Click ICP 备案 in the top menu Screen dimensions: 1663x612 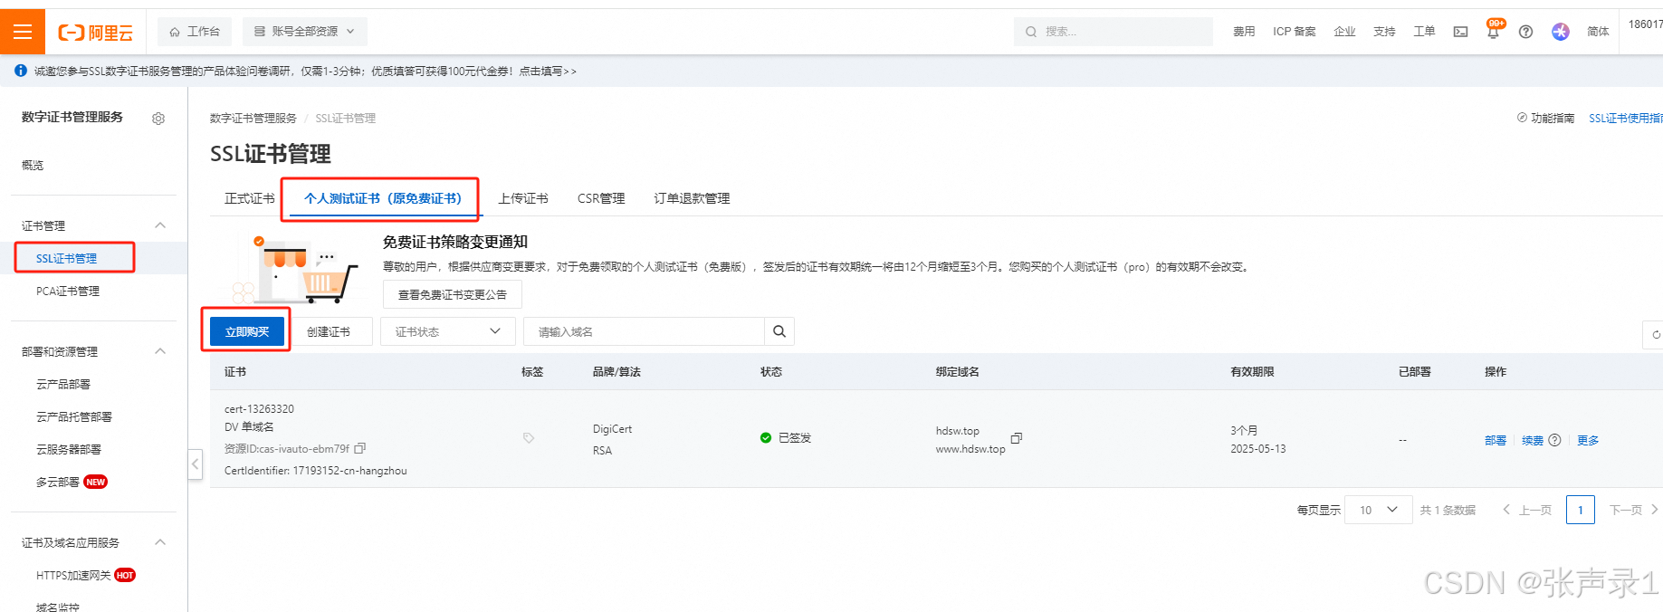coord(1295,32)
